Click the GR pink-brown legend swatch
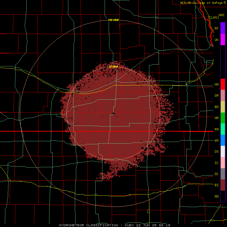 click(x=223, y=96)
